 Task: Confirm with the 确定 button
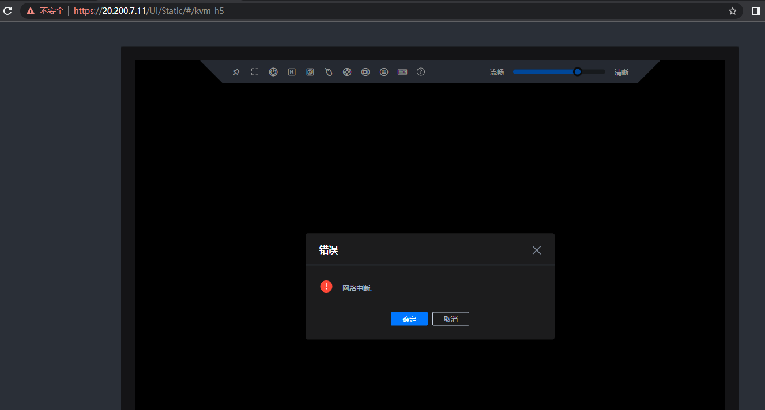pyautogui.click(x=409, y=319)
